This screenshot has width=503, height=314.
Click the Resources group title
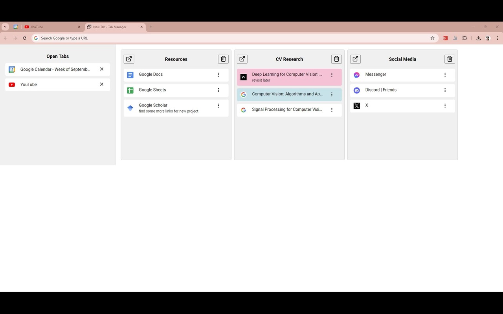pos(176,59)
